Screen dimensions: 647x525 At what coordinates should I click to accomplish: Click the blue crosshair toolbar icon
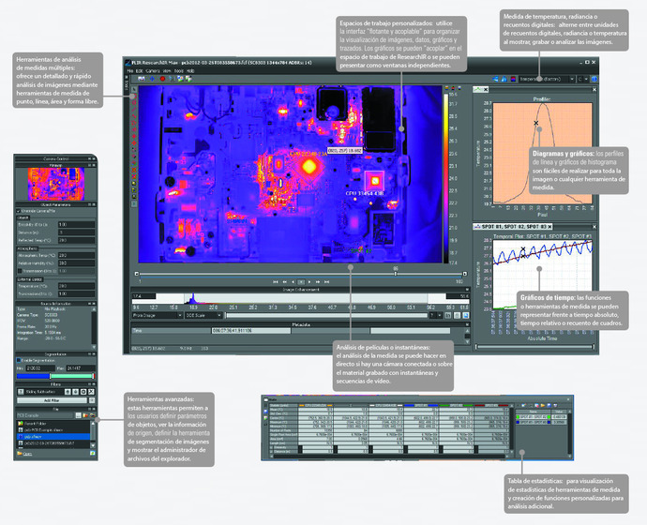tap(152, 79)
